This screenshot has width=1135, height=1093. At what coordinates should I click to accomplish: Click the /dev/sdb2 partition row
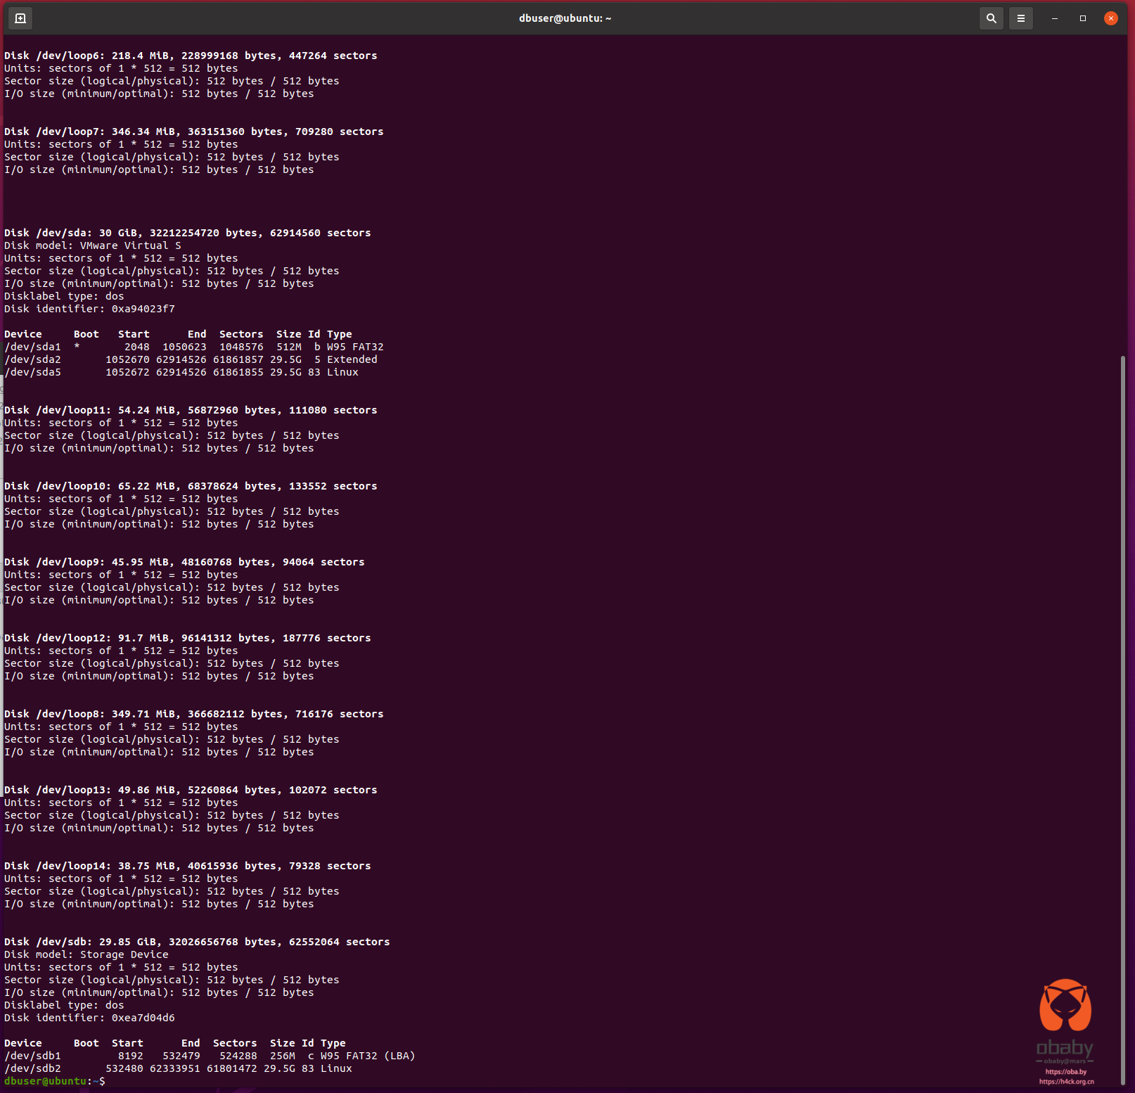(178, 1068)
